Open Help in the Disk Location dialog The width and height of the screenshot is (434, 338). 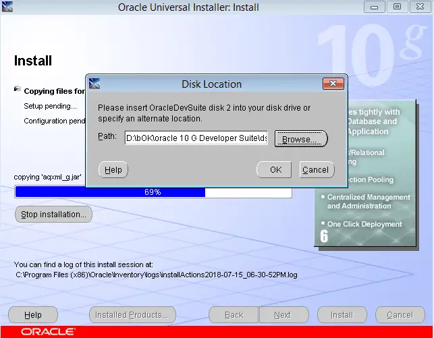click(x=113, y=169)
